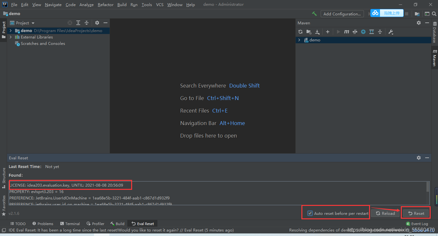The image size is (438, 236).
Task: Open the VCS menu
Action: click(x=160, y=4)
